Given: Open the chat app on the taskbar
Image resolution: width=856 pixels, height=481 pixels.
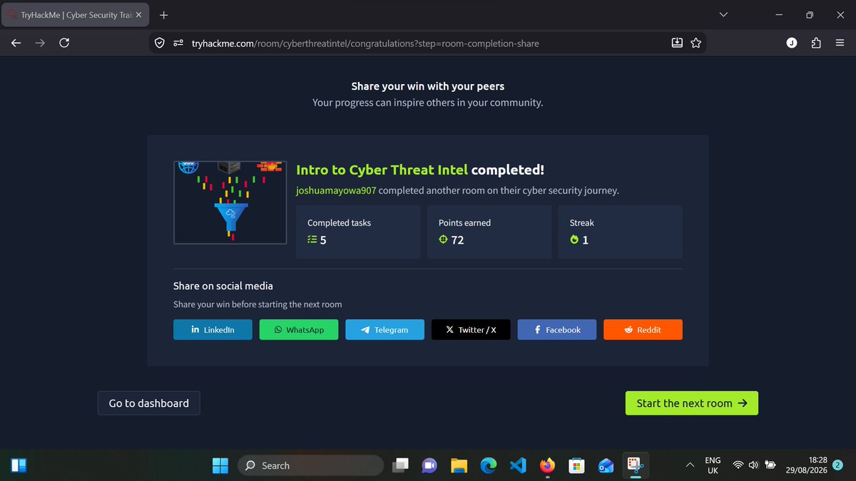Looking at the screenshot, I should 429,465.
